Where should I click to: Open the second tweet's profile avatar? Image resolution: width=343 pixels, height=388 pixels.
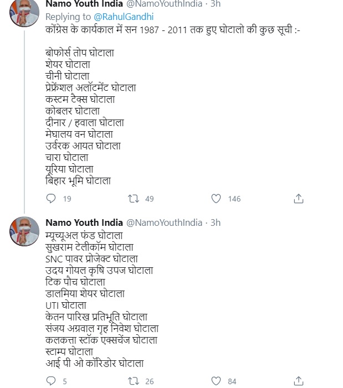[x=24, y=231]
